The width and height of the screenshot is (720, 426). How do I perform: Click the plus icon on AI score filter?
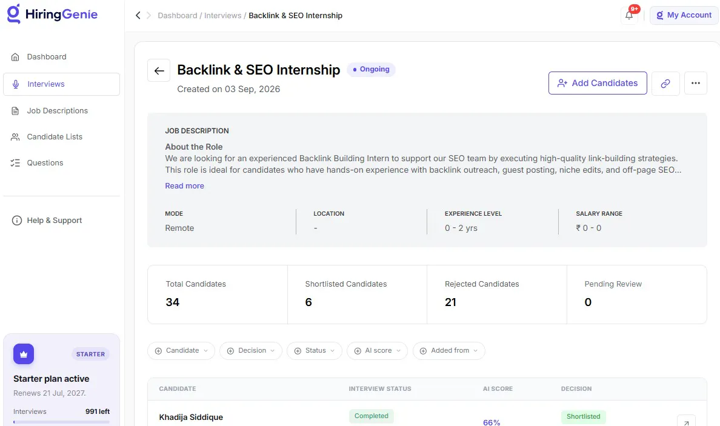point(358,351)
